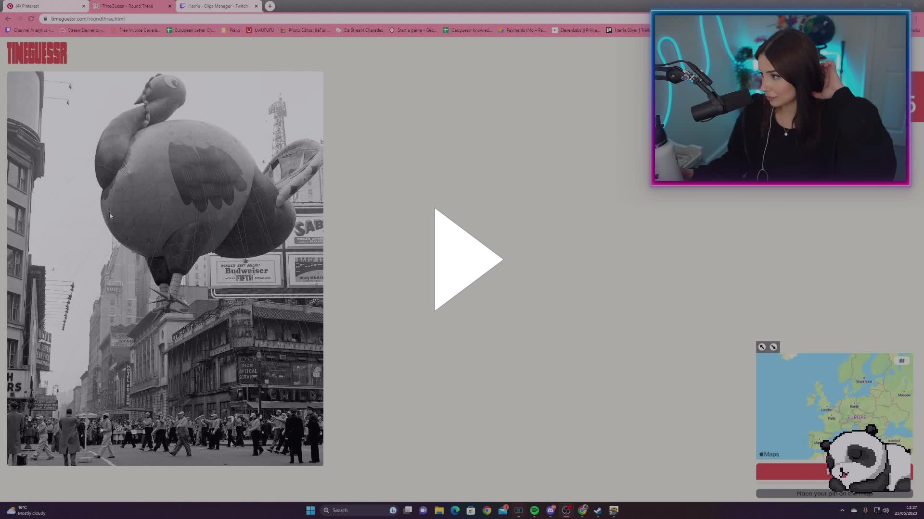
Task: Click the TIMEGUESSR logo
Action: [x=37, y=53]
